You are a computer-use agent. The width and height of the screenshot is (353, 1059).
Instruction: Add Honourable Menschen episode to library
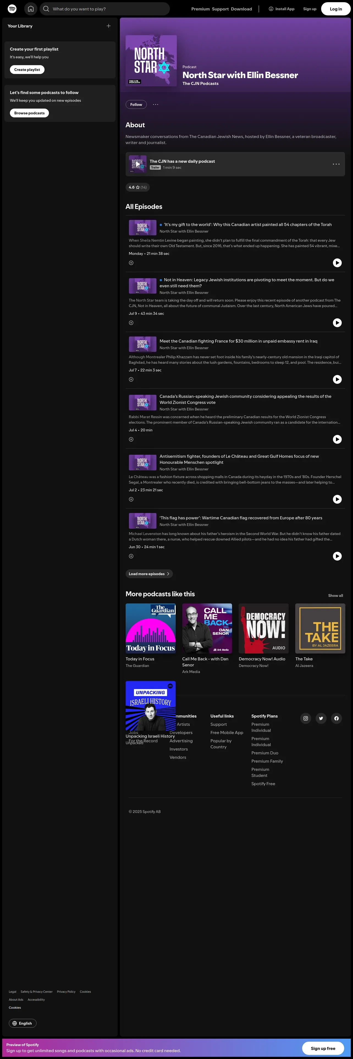click(131, 499)
